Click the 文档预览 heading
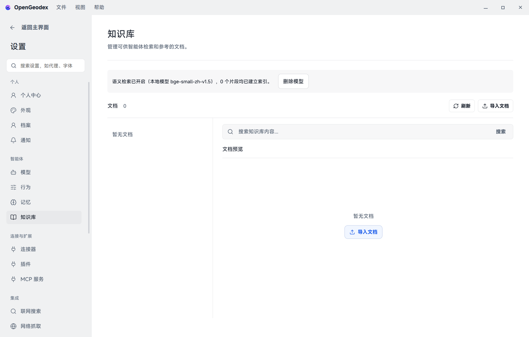Screen dimensions: 529x337 232,149
